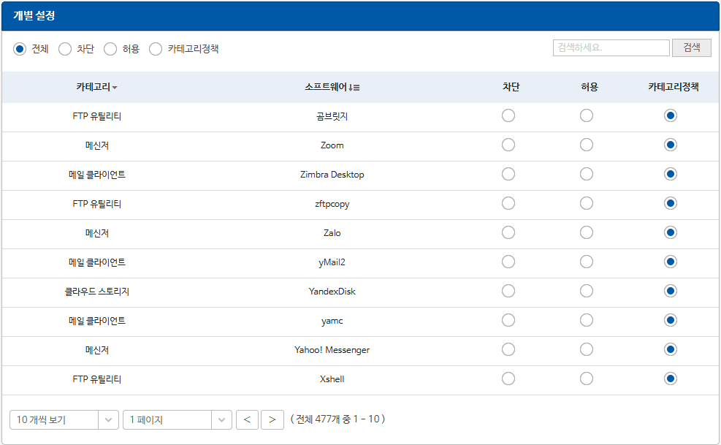Click the 개별 설정 panel title

pos(34,15)
